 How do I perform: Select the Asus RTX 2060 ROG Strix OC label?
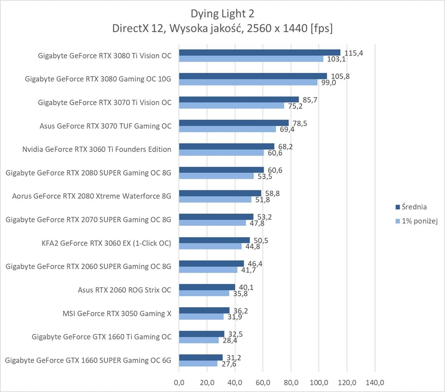(125, 290)
